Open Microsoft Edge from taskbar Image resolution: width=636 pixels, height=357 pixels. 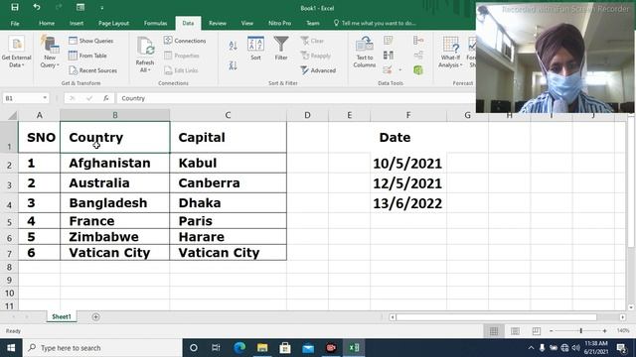pos(239,348)
